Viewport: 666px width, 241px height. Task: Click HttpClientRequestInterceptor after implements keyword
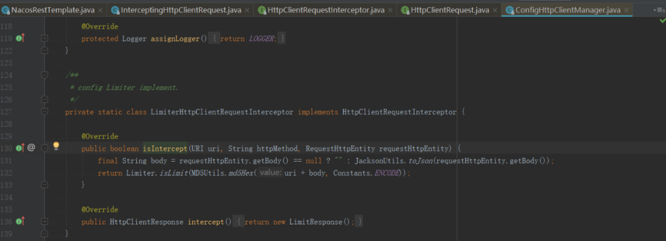click(399, 113)
